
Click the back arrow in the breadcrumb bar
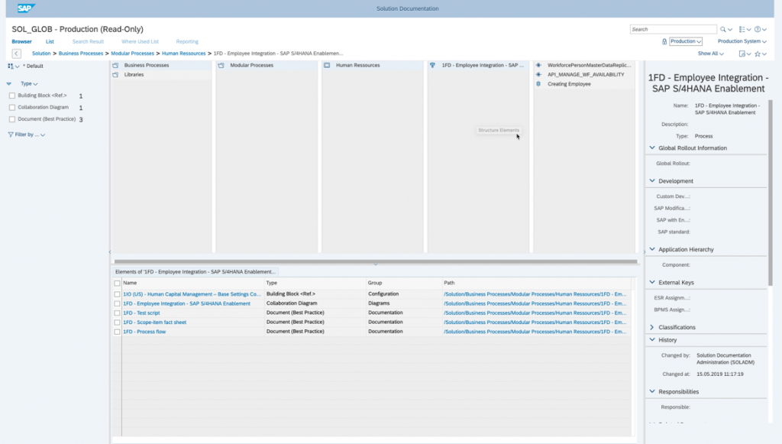17,53
